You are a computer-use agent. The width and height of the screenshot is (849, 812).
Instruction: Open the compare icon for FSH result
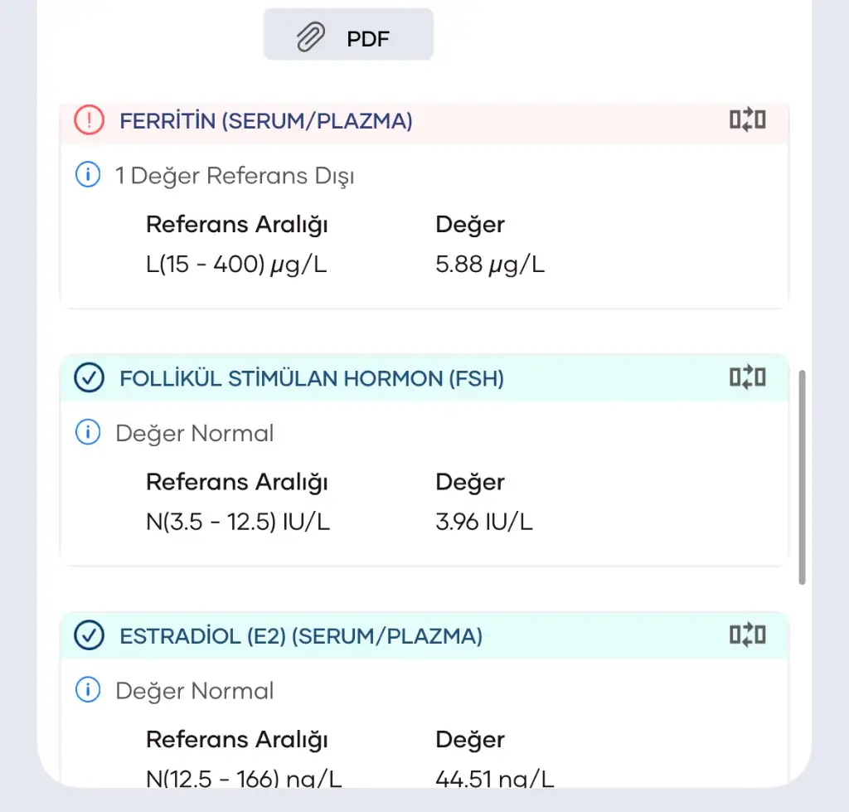(747, 378)
